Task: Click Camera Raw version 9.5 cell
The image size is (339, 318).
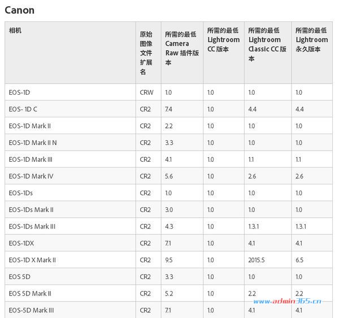Action: [x=169, y=260]
